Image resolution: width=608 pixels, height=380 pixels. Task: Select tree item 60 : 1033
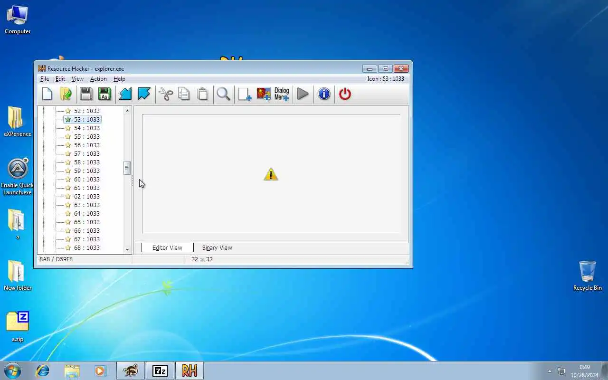(x=86, y=179)
